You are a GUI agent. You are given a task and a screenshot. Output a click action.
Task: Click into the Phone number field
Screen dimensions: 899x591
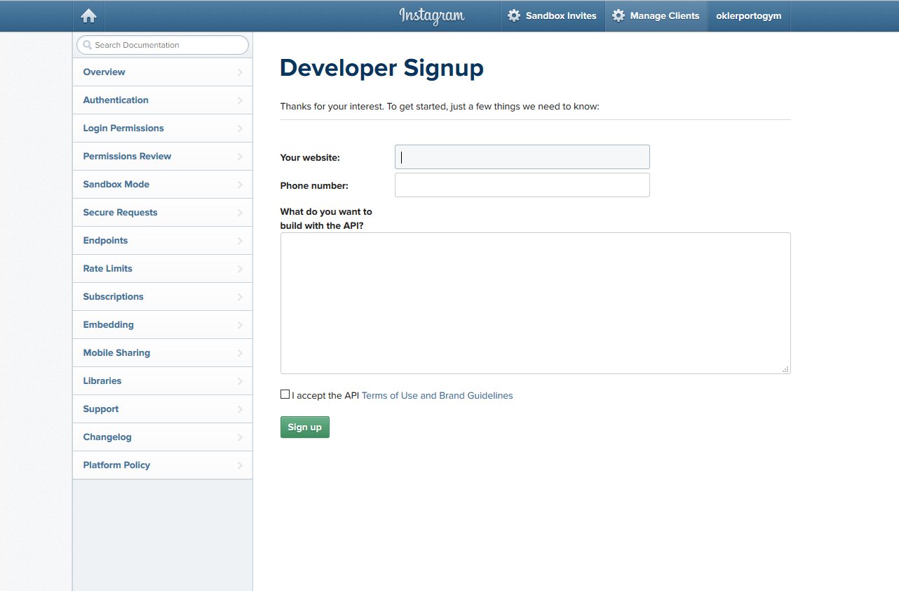pyautogui.click(x=522, y=185)
